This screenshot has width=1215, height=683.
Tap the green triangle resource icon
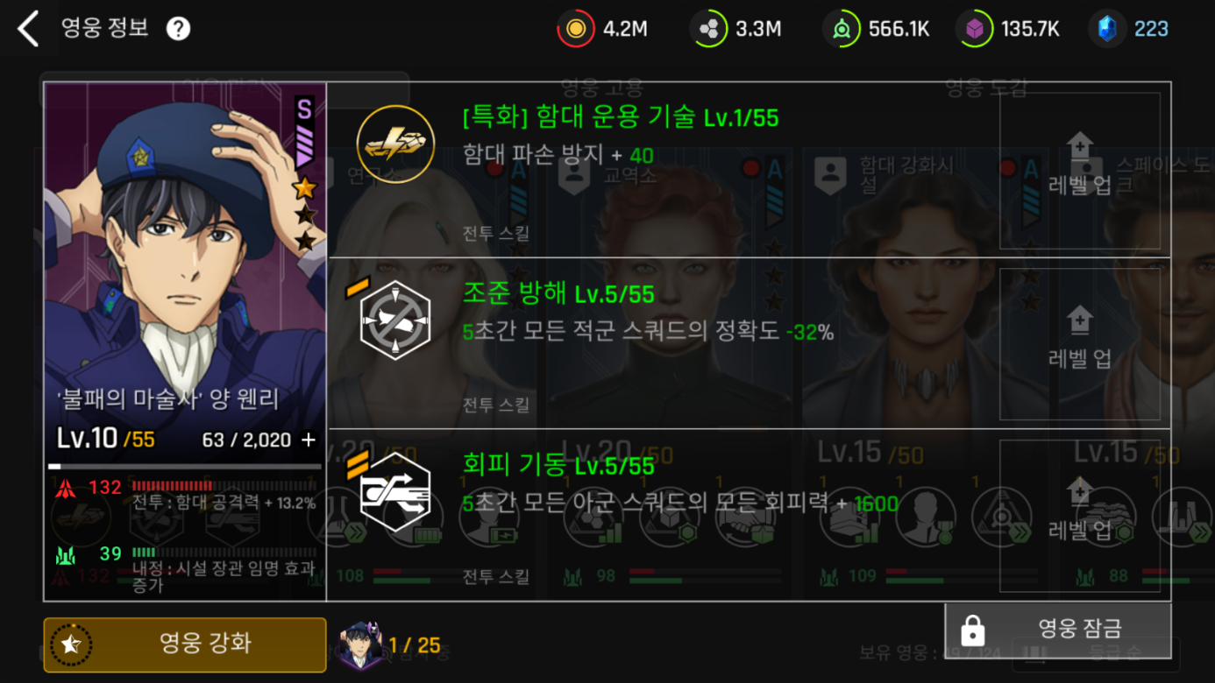[842, 29]
